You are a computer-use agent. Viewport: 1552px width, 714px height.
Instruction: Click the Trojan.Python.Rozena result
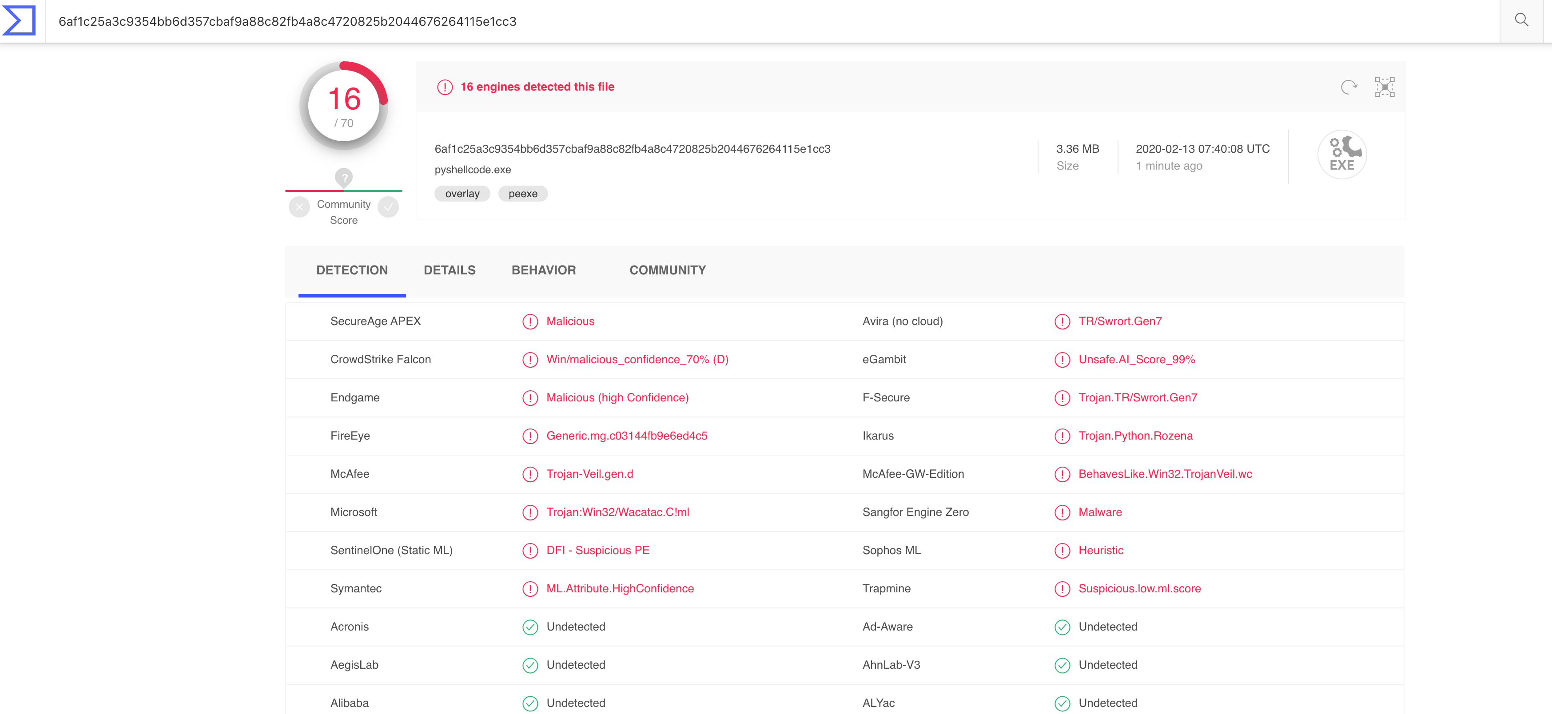click(x=1136, y=436)
